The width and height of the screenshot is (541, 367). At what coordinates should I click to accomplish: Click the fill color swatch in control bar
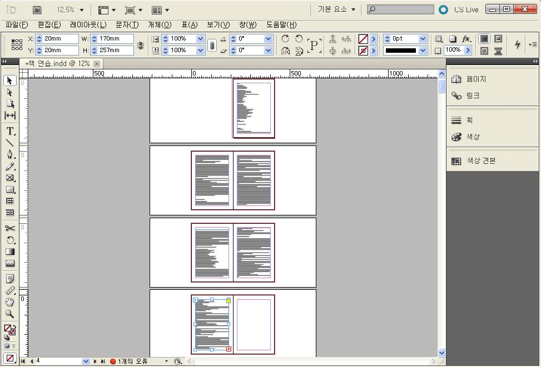(363, 39)
